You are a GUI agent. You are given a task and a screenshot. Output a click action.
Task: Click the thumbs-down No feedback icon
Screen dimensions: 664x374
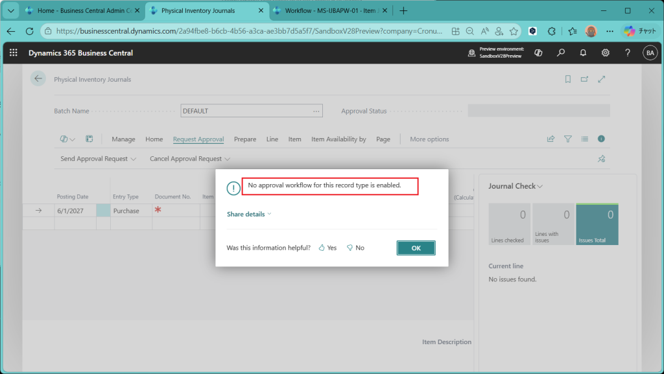pyautogui.click(x=350, y=248)
